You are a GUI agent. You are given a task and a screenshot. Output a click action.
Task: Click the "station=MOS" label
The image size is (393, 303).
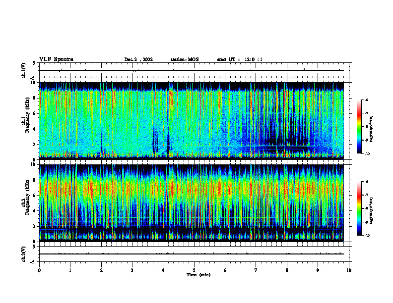coord(185,59)
